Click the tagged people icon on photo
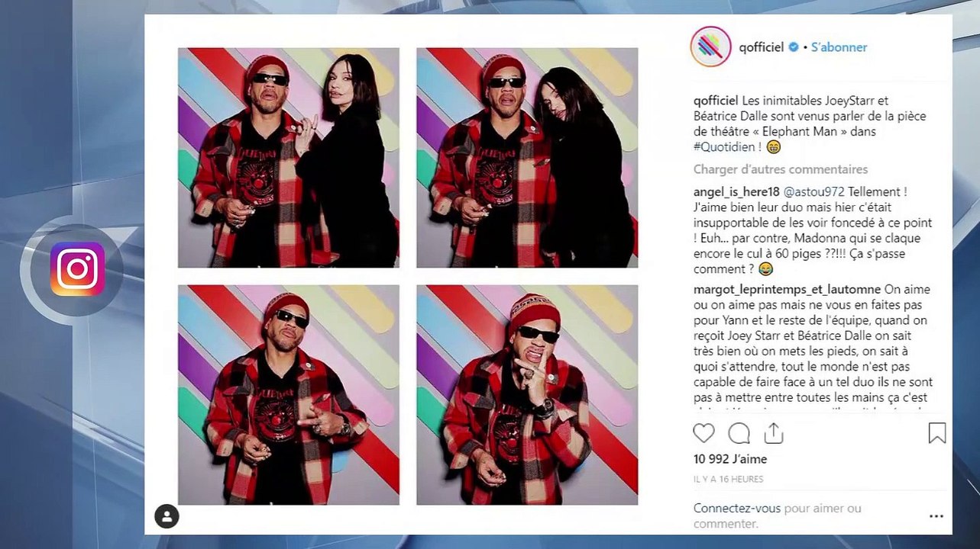This screenshot has height=549, width=980. point(167,516)
